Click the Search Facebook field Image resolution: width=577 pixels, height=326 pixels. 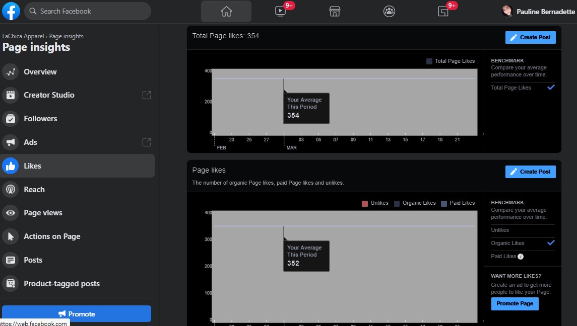[88, 11]
